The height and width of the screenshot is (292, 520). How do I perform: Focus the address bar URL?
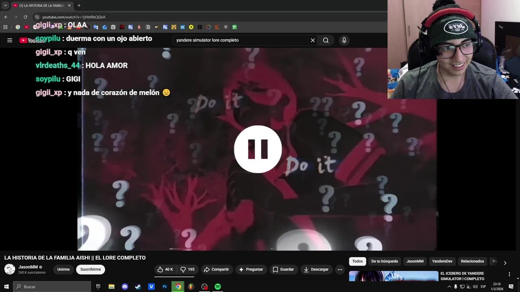click(x=74, y=17)
